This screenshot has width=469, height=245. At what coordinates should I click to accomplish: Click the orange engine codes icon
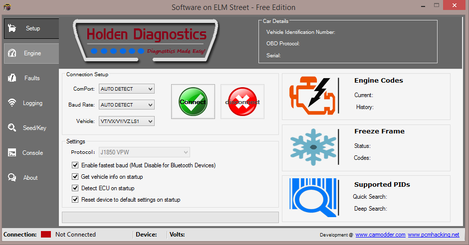tap(312, 96)
